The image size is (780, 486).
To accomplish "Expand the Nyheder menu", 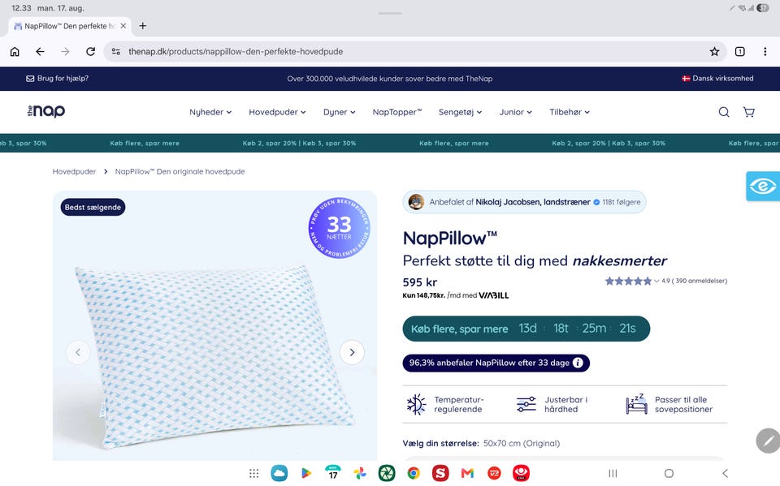I will click(x=210, y=112).
